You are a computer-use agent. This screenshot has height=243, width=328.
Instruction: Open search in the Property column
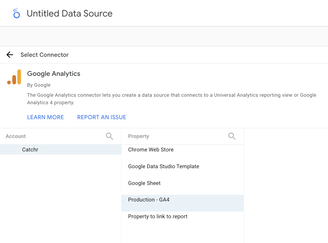tap(232, 136)
